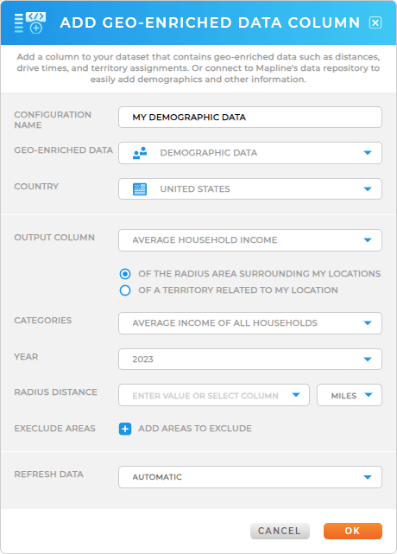Click the dialog title Add Geo-Enriched Data Column
The image size is (397, 554).
tap(210, 22)
